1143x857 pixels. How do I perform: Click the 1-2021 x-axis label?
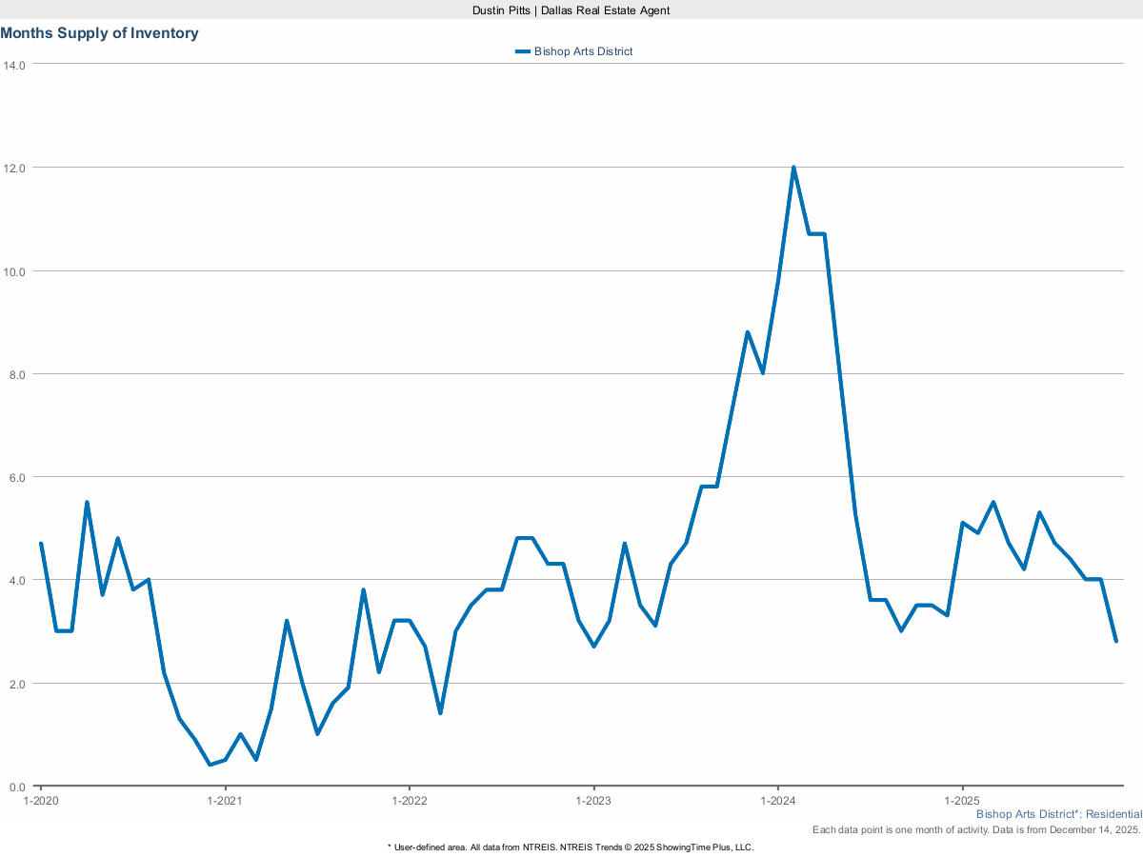coord(225,801)
